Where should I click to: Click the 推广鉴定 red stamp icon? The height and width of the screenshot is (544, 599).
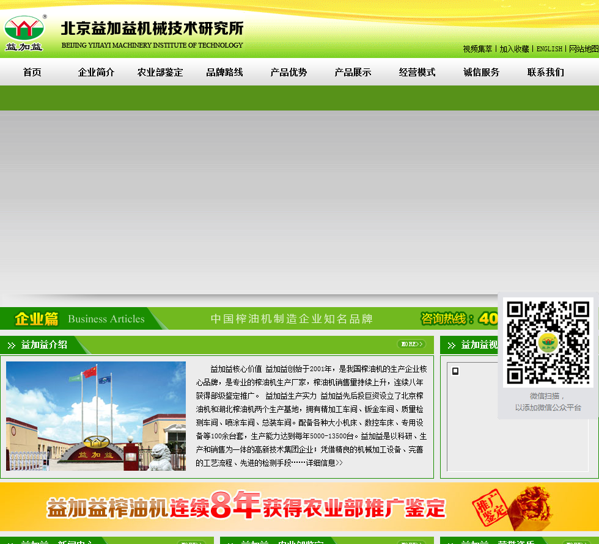coord(489,507)
